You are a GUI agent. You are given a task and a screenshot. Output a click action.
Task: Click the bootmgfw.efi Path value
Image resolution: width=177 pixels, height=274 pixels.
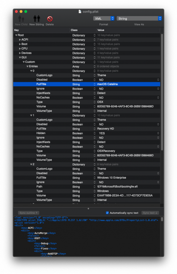(x=117, y=186)
